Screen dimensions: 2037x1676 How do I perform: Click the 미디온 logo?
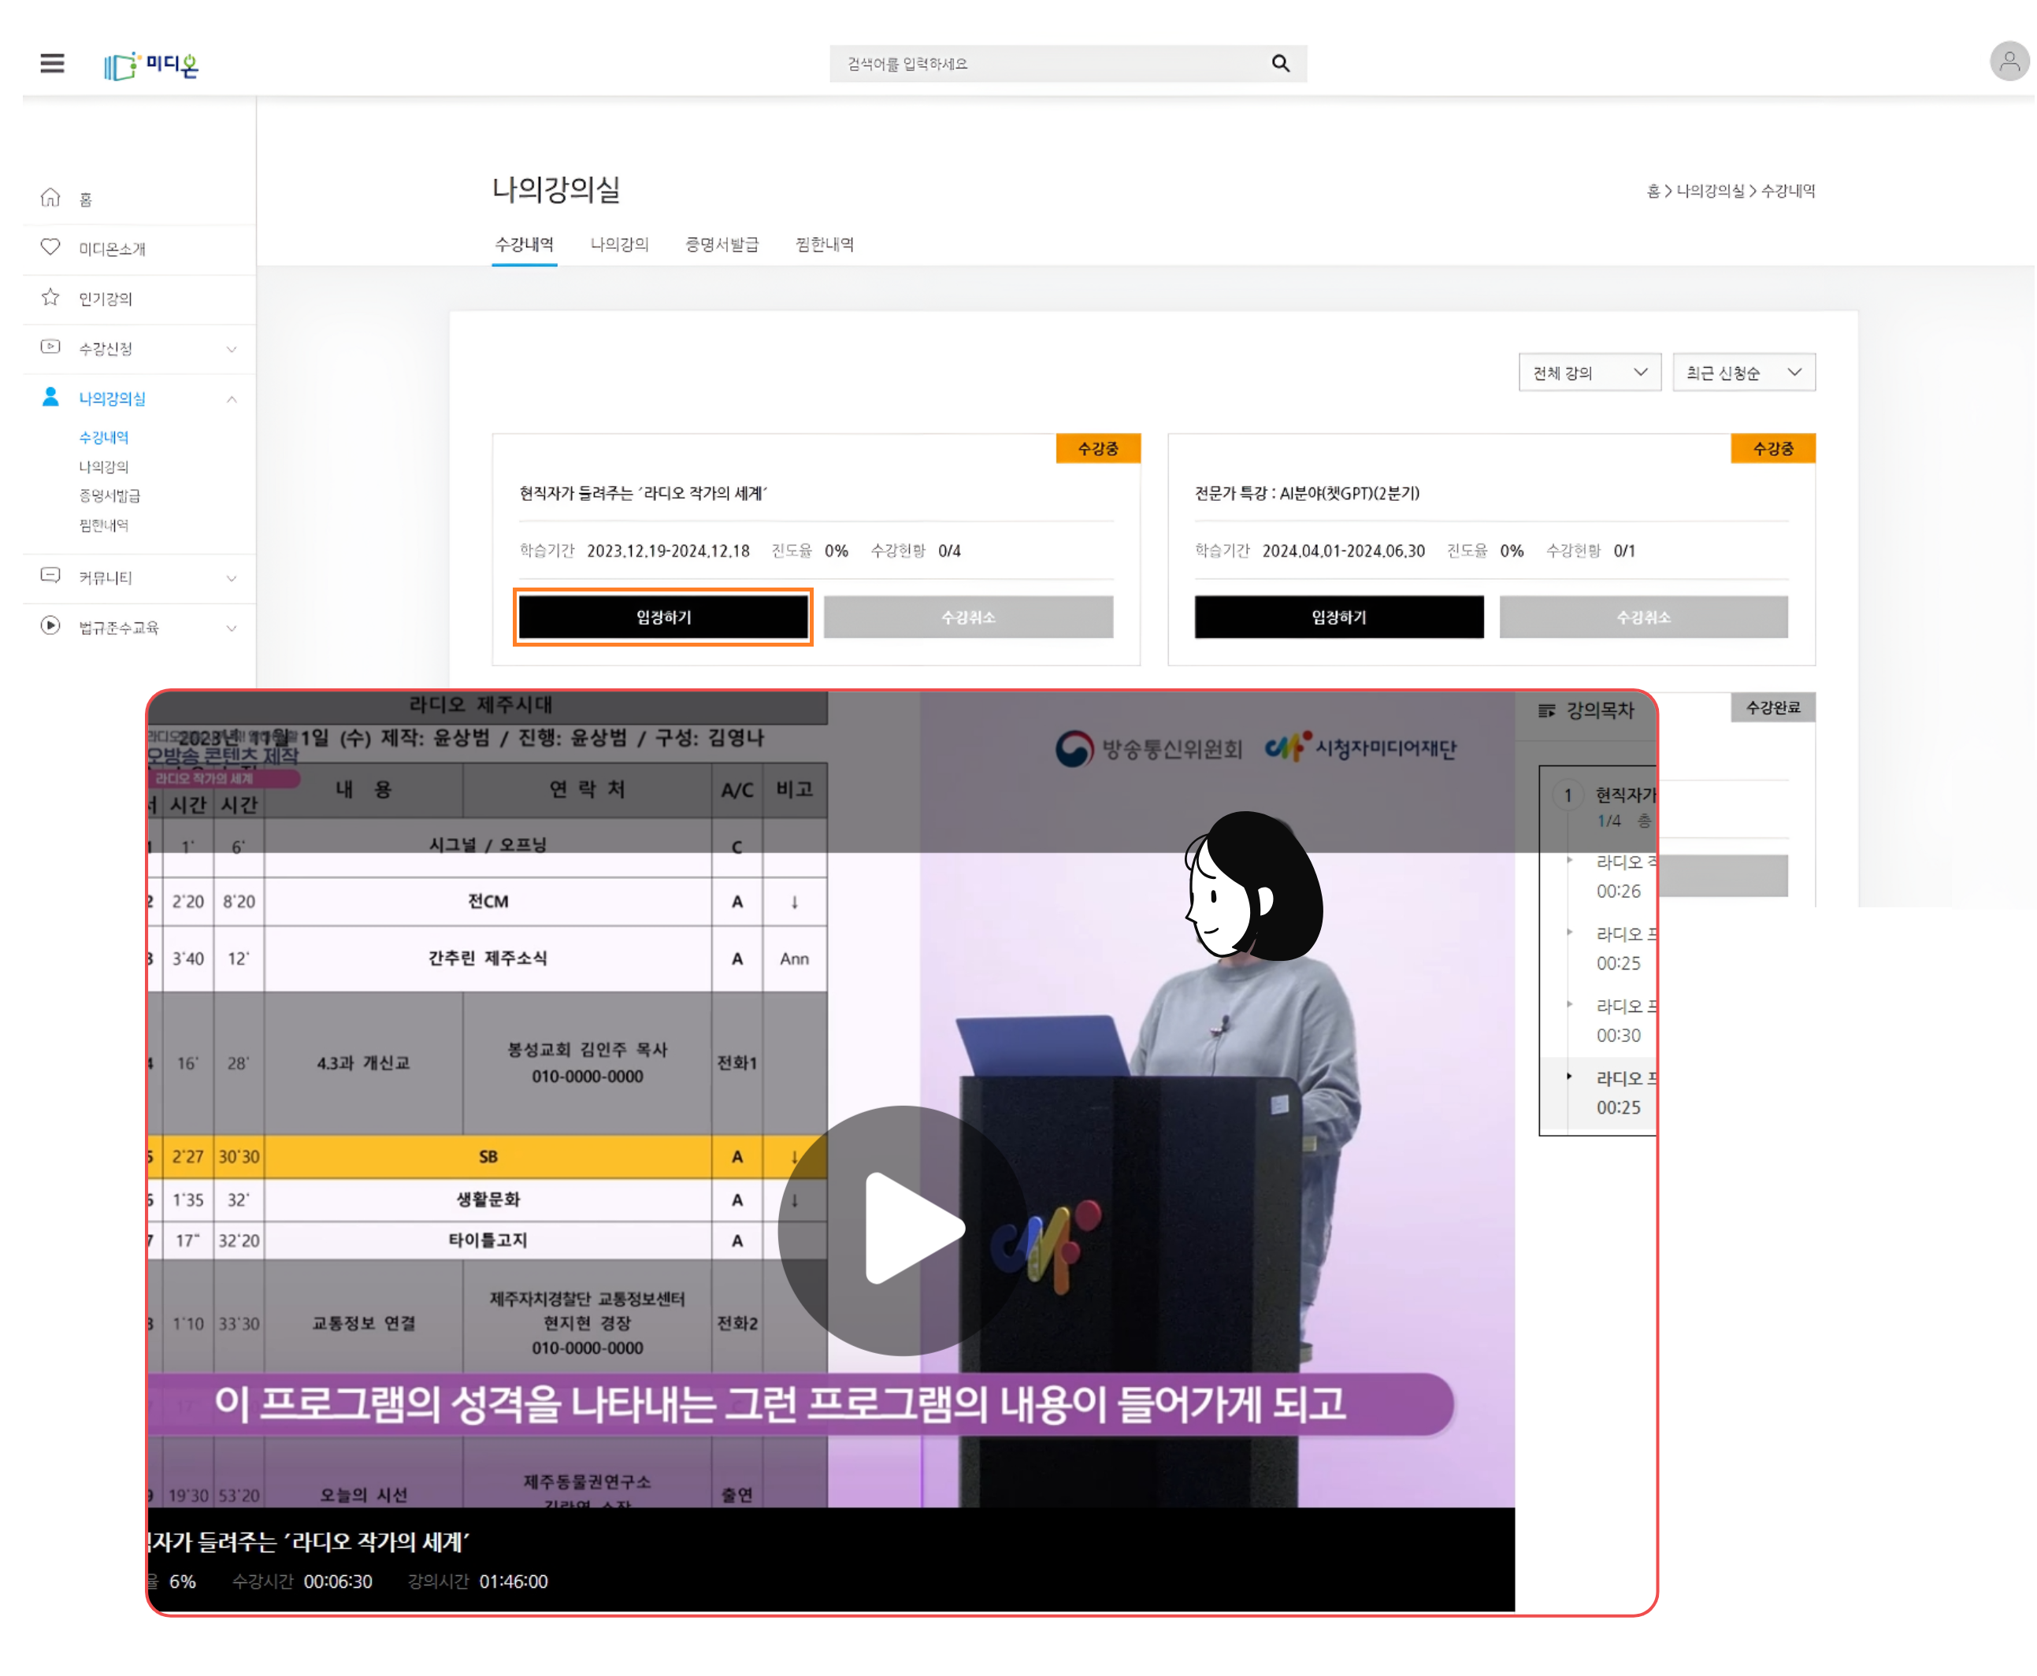[x=151, y=65]
